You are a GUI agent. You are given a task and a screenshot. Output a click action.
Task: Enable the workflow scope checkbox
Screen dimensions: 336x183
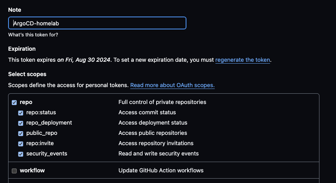14,171
